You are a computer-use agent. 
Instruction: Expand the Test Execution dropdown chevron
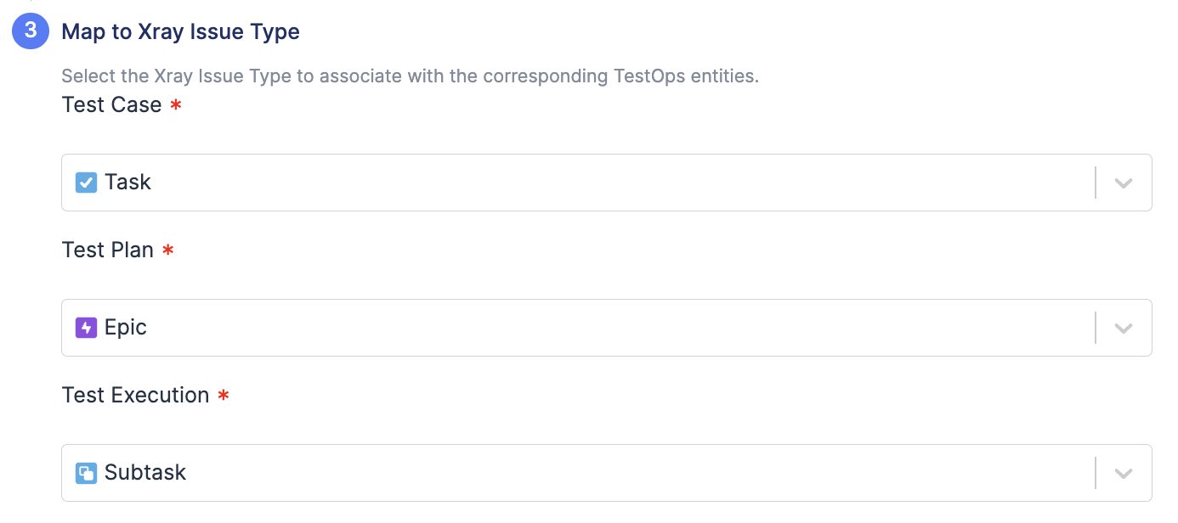pos(1124,473)
